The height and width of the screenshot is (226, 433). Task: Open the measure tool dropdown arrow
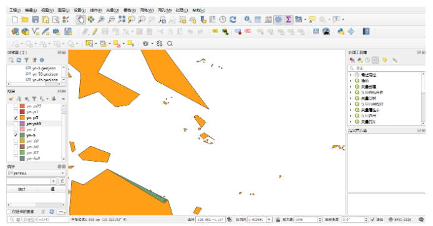coord(305,19)
